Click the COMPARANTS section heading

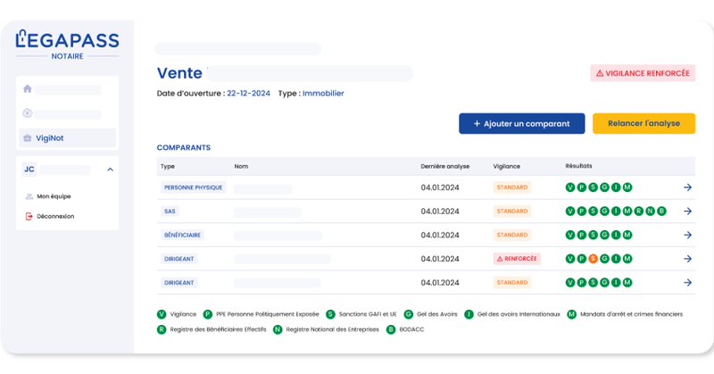coord(184,147)
